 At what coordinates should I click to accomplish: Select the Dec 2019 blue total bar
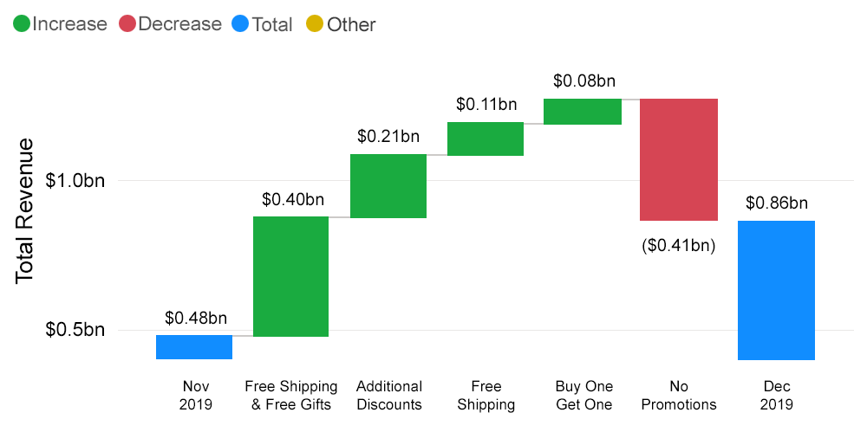776,291
